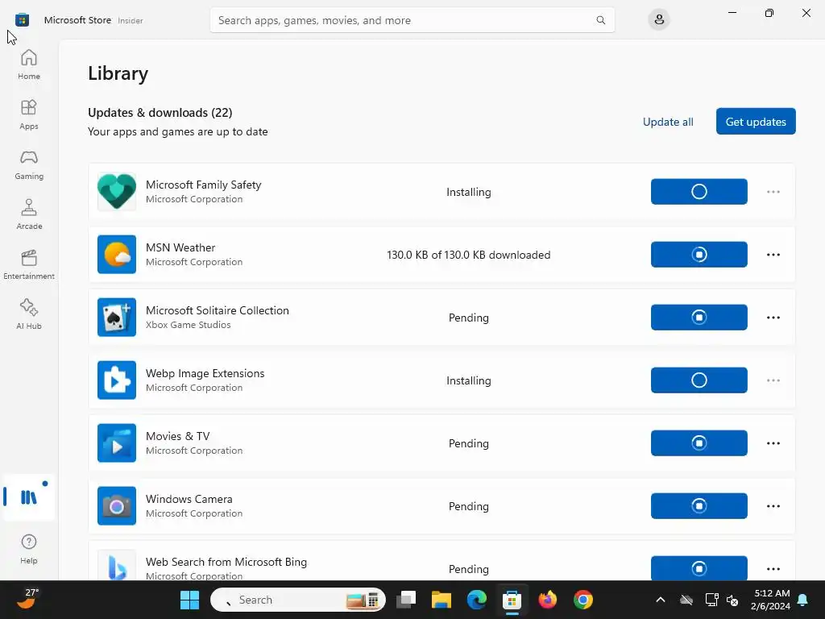Click the MSN Weather app icon
Viewport: 825px width, 619px height.
click(117, 254)
